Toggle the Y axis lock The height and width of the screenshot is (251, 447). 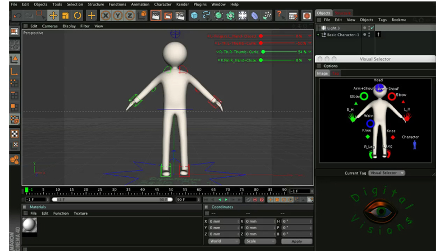118,16
